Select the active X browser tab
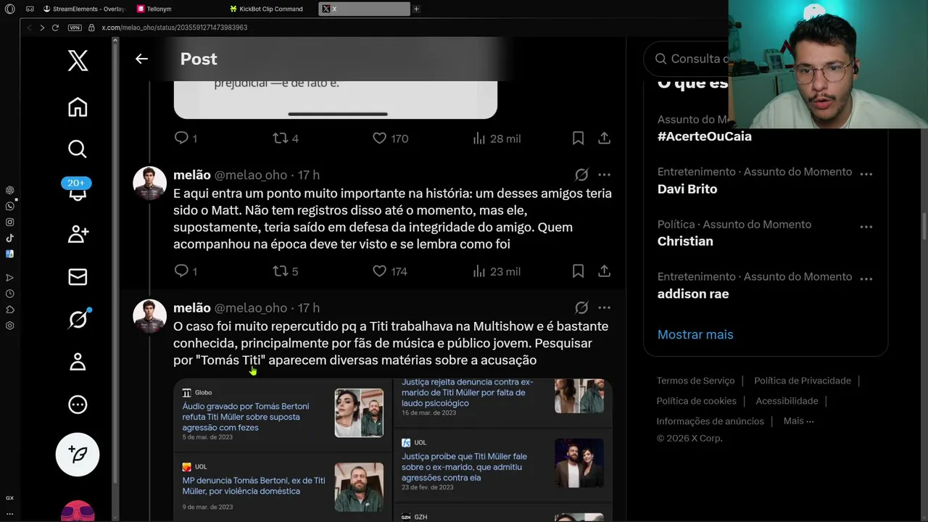The image size is (928, 522). point(365,9)
